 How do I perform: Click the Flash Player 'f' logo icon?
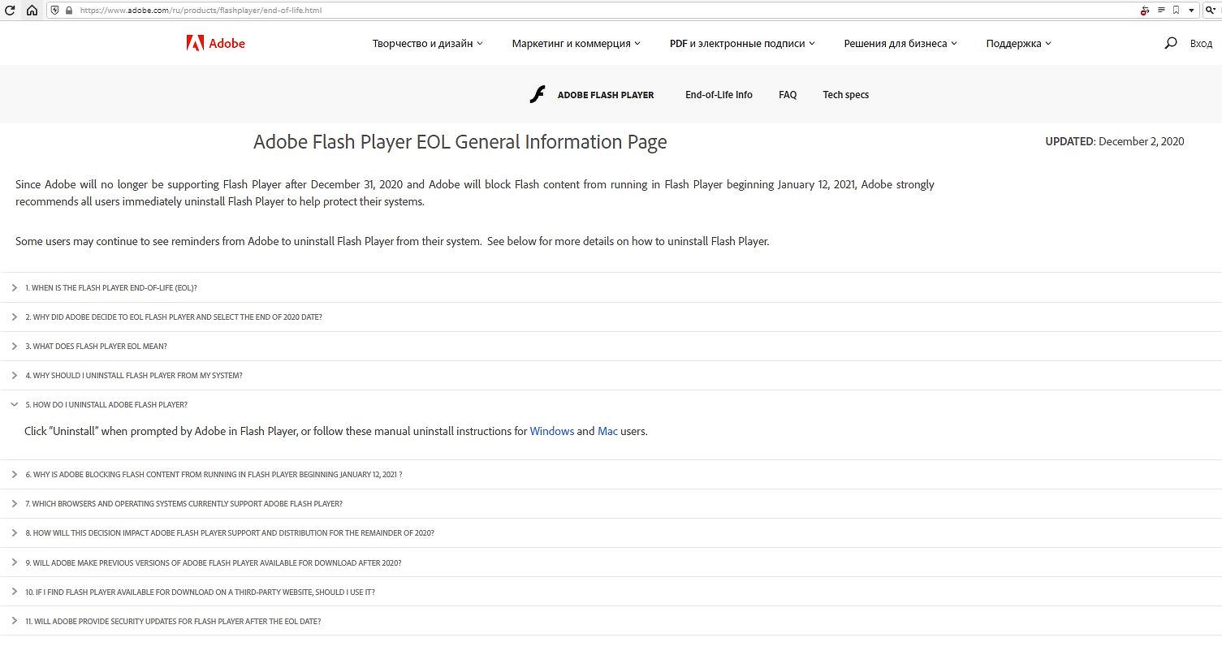(537, 95)
